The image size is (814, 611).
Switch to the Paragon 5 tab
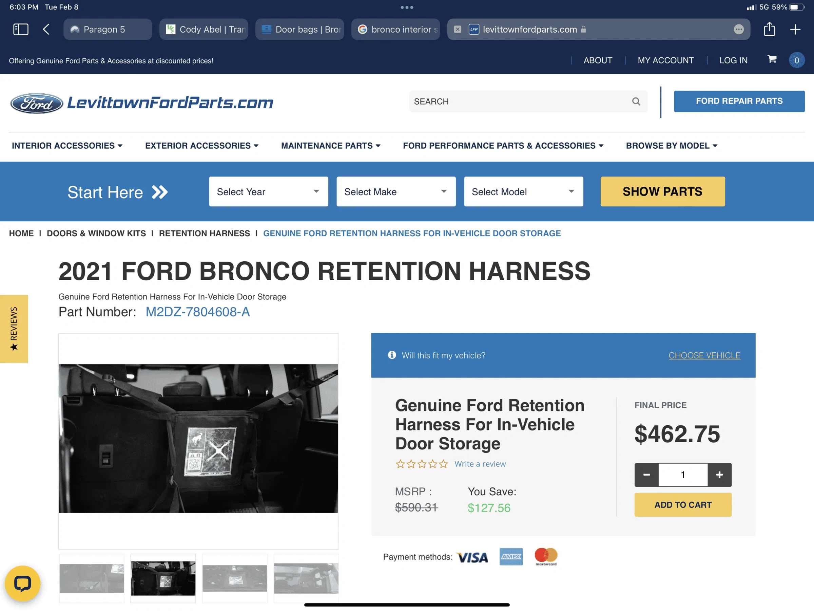(108, 30)
